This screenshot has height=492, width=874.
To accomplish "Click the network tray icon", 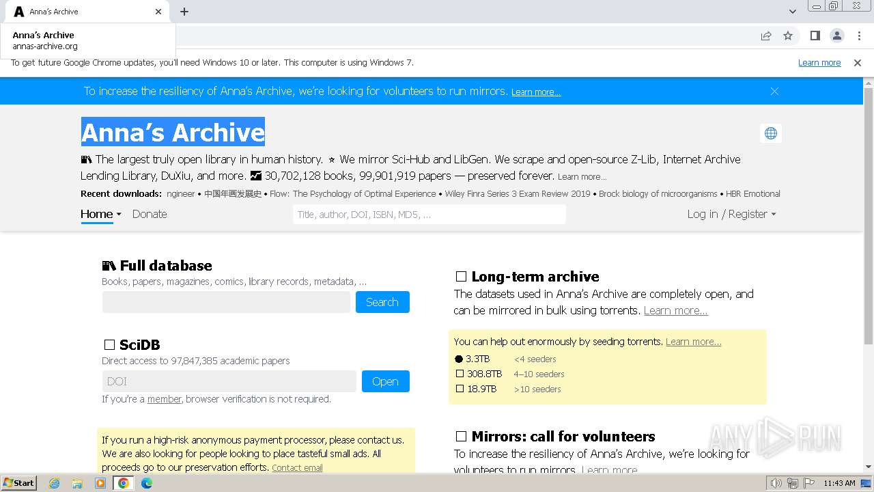I will (793, 483).
